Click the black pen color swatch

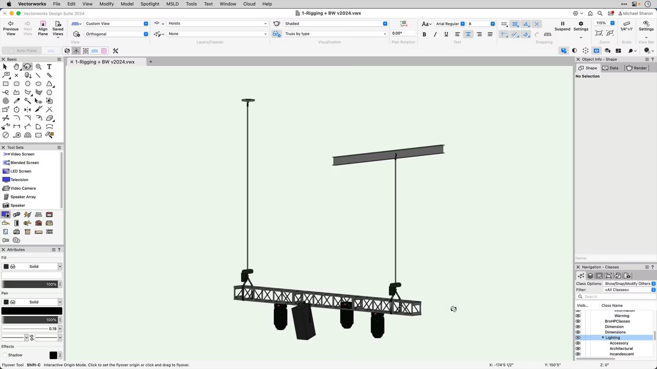pyautogui.click(x=32, y=310)
